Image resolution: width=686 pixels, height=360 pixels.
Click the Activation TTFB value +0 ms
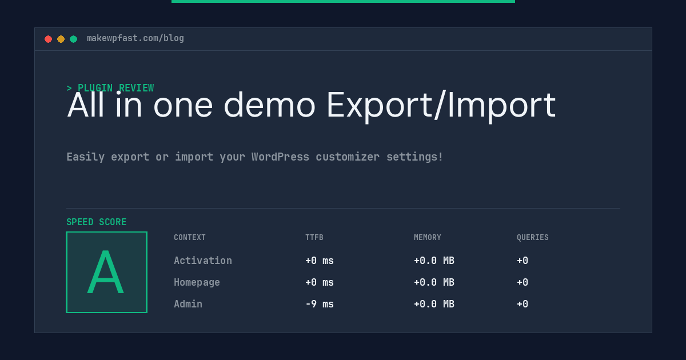point(320,261)
